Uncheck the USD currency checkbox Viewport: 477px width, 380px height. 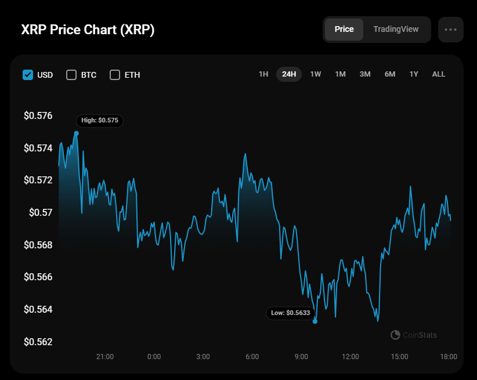[28, 75]
